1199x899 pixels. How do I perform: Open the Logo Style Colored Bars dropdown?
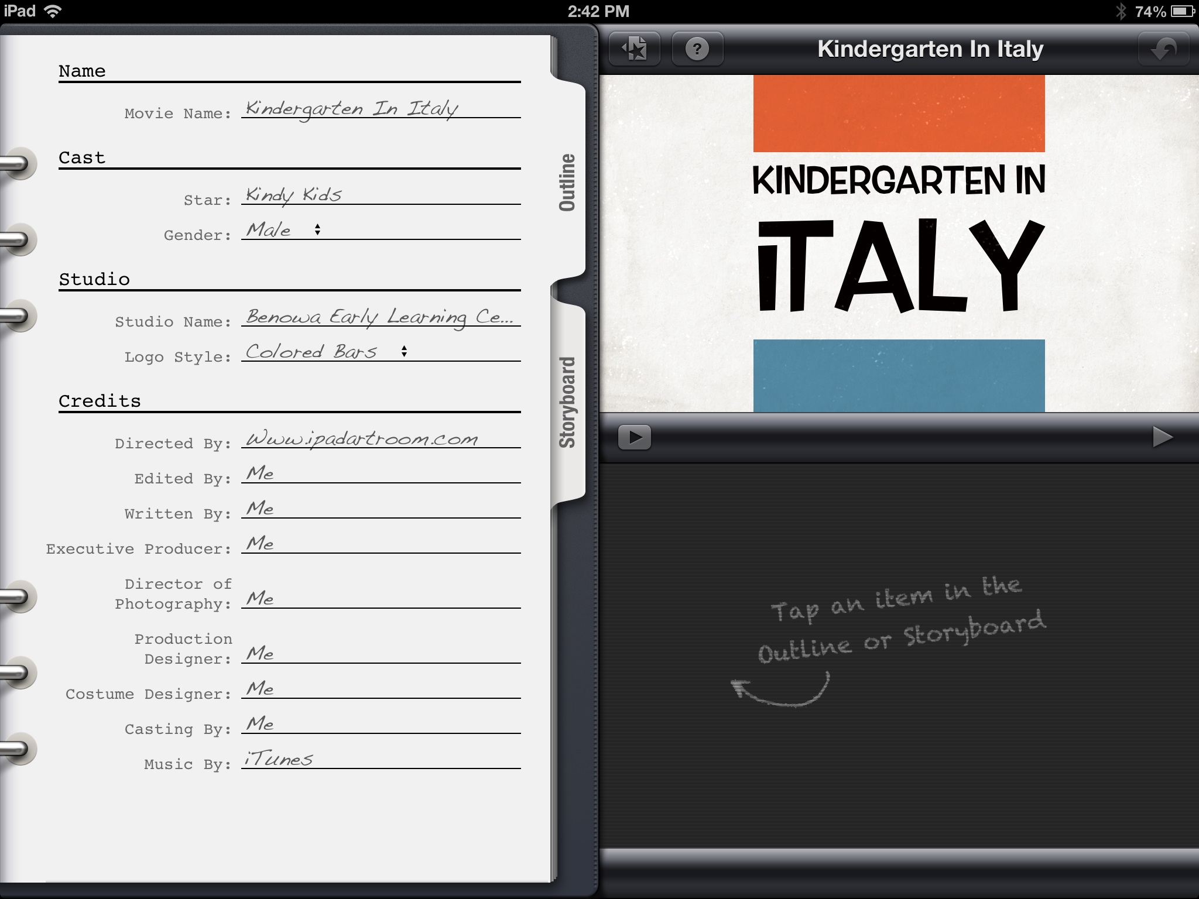311,352
